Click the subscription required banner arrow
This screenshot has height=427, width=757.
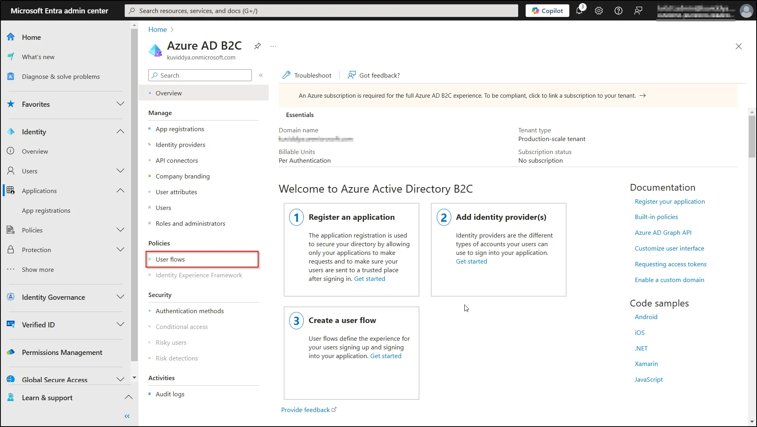pos(643,96)
